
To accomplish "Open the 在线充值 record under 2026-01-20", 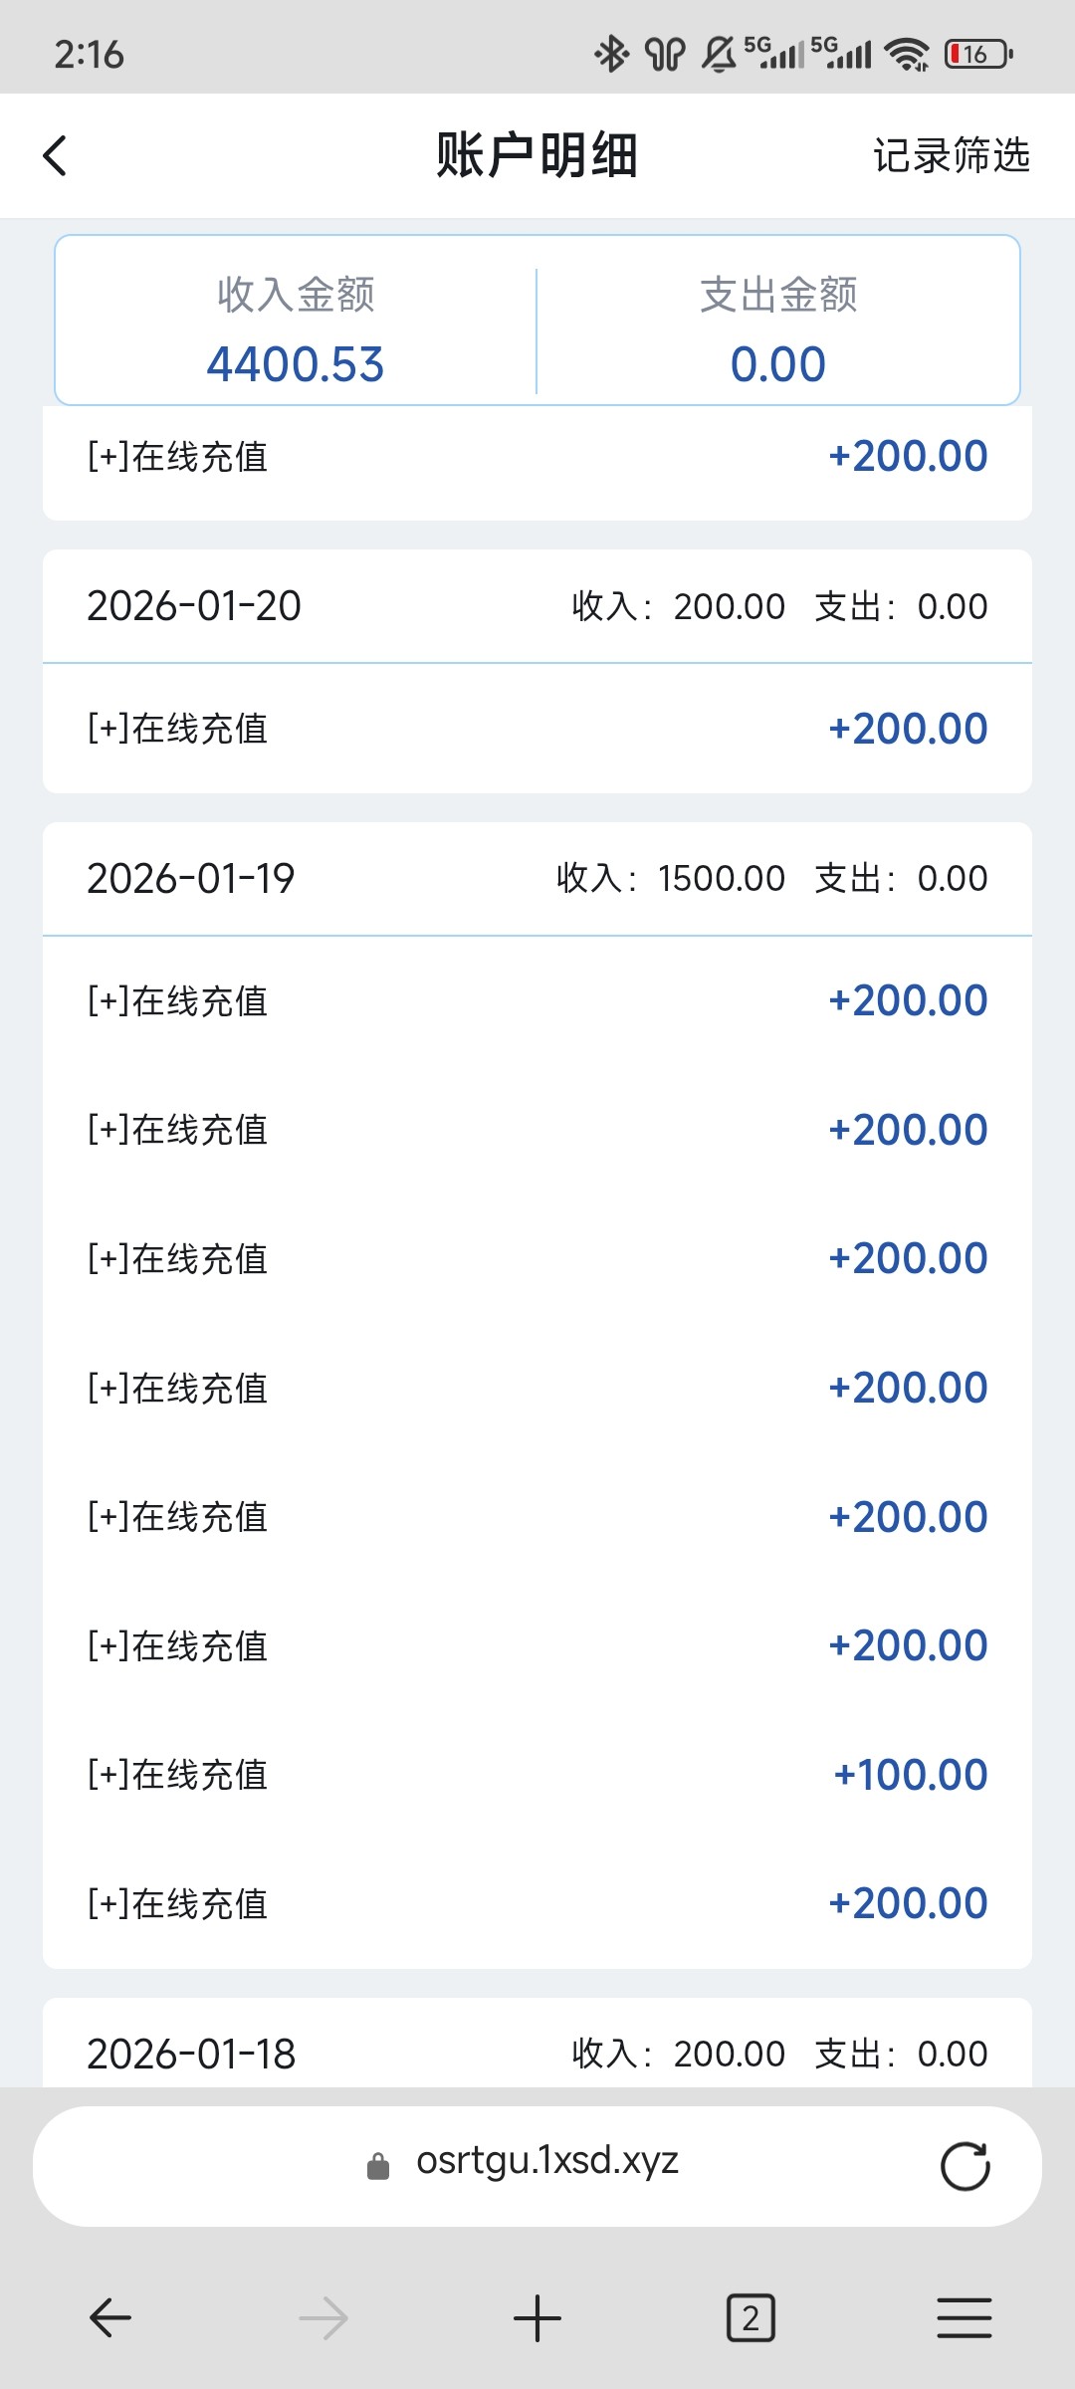I will click(x=537, y=729).
